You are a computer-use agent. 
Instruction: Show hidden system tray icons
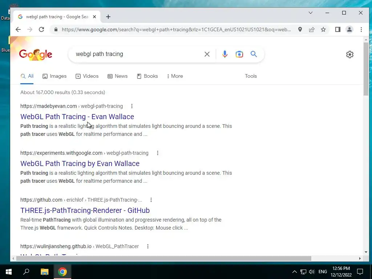pyautogui.click(x=294, y=272)
